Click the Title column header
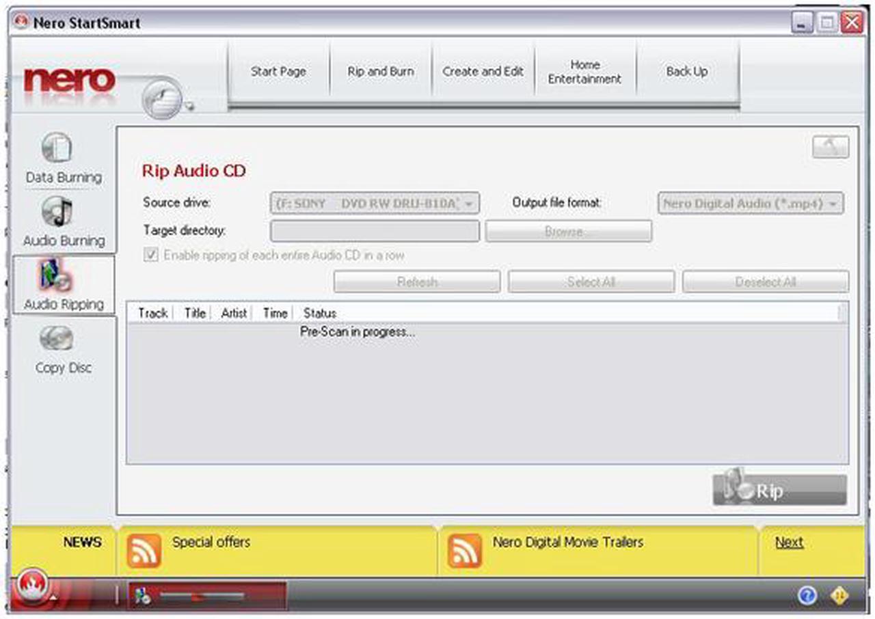The image size is (875, 619). [x=195, y=313]
